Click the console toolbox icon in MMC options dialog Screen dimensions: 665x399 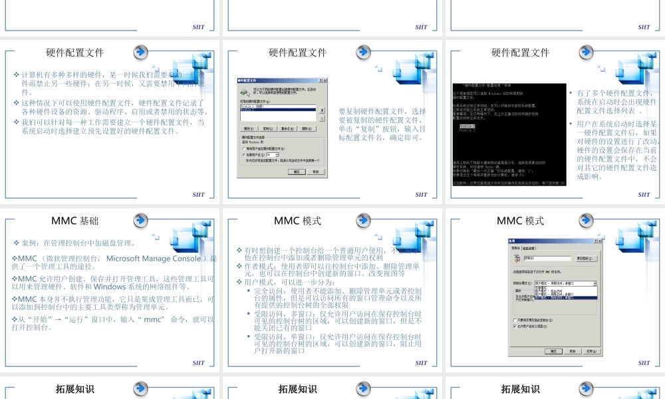pos(517,258)
